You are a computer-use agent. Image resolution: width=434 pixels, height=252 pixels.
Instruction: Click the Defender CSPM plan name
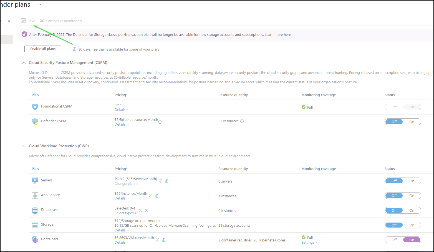click(x=54, y=121)
